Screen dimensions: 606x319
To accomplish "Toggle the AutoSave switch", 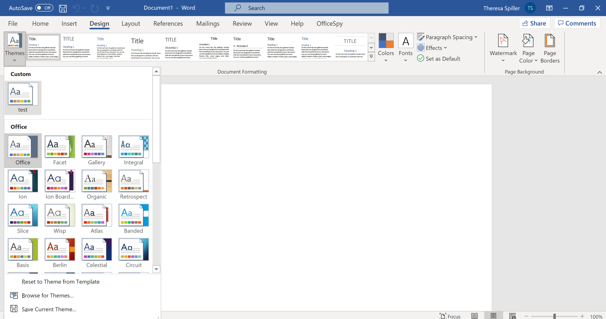I will (x=44, y=8).
